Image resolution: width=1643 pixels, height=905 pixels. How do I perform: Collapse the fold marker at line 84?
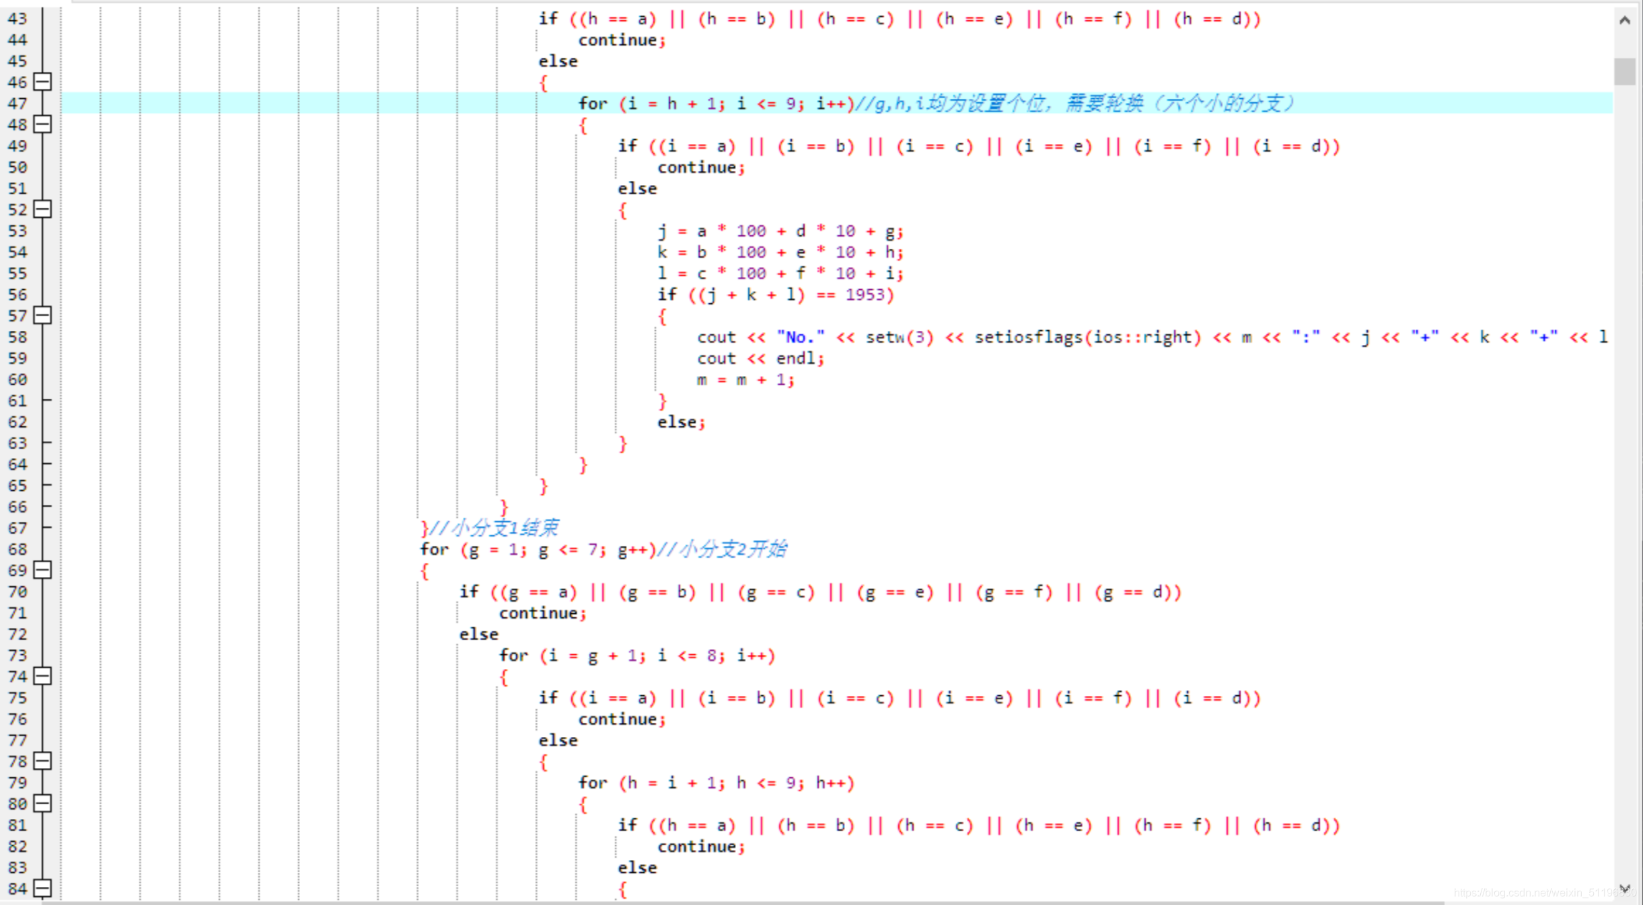click(42, 888)
